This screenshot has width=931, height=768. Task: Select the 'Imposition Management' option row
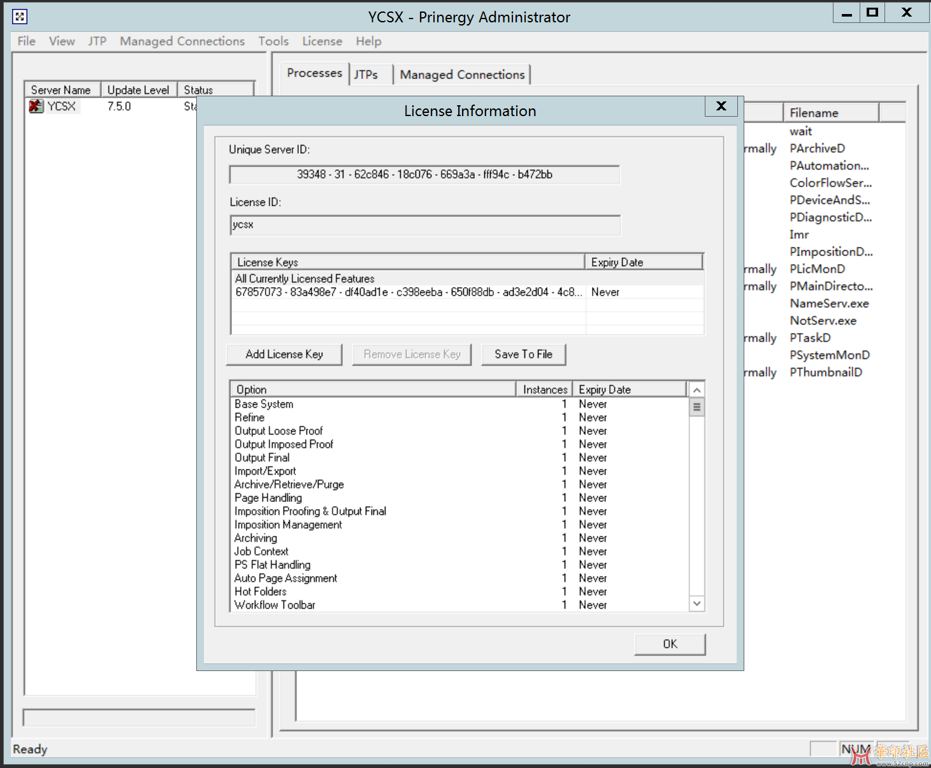click(460, 524)
